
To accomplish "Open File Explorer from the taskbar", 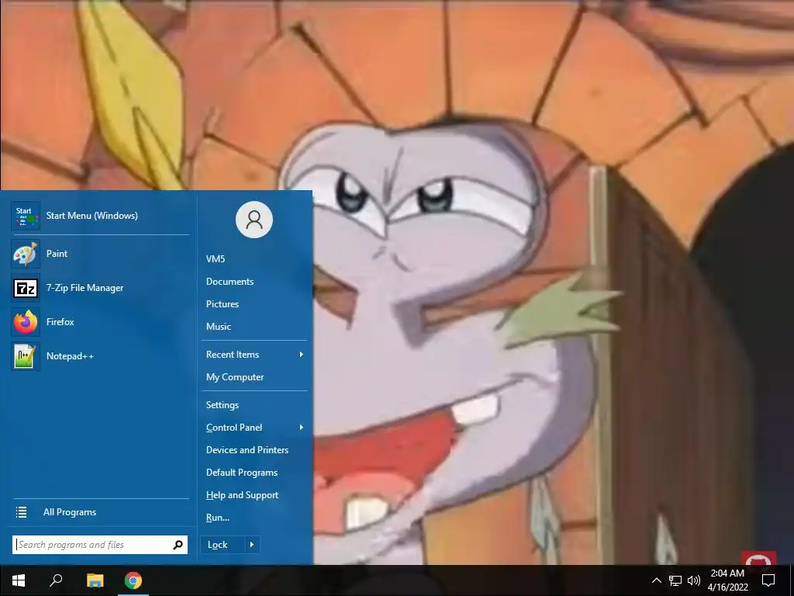I will click(95, 580).
